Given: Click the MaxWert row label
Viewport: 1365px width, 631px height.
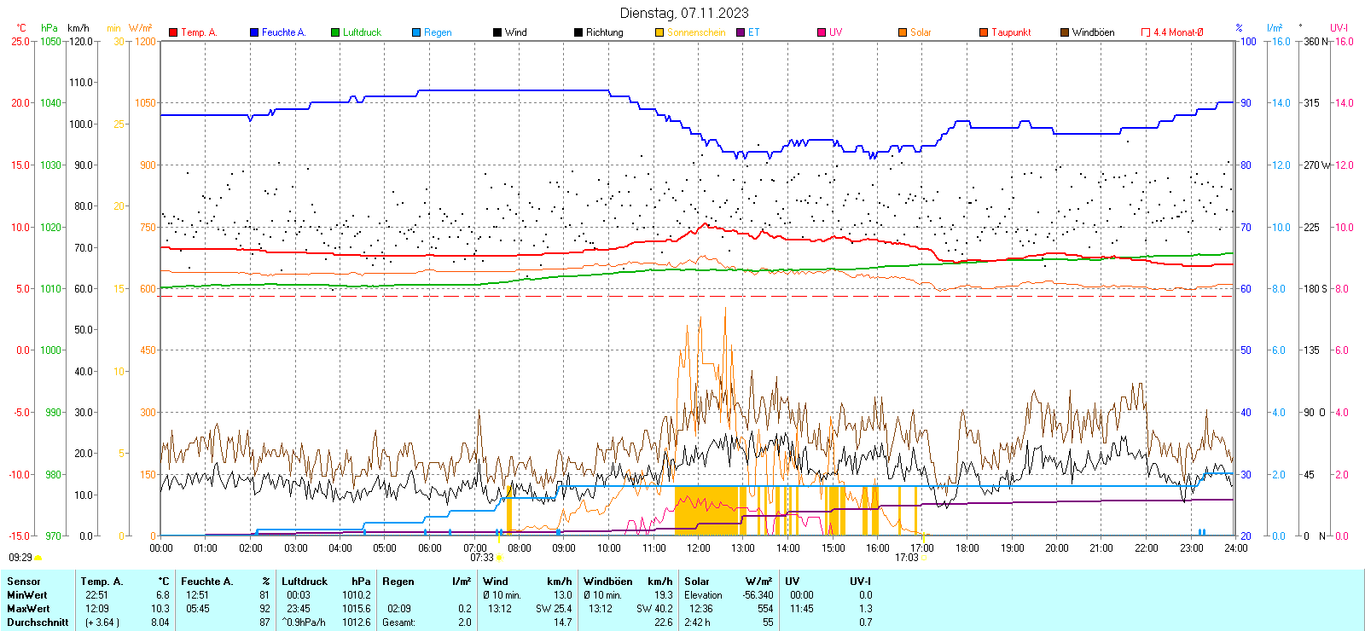Looking at the screenshot, I should point(28,609).
